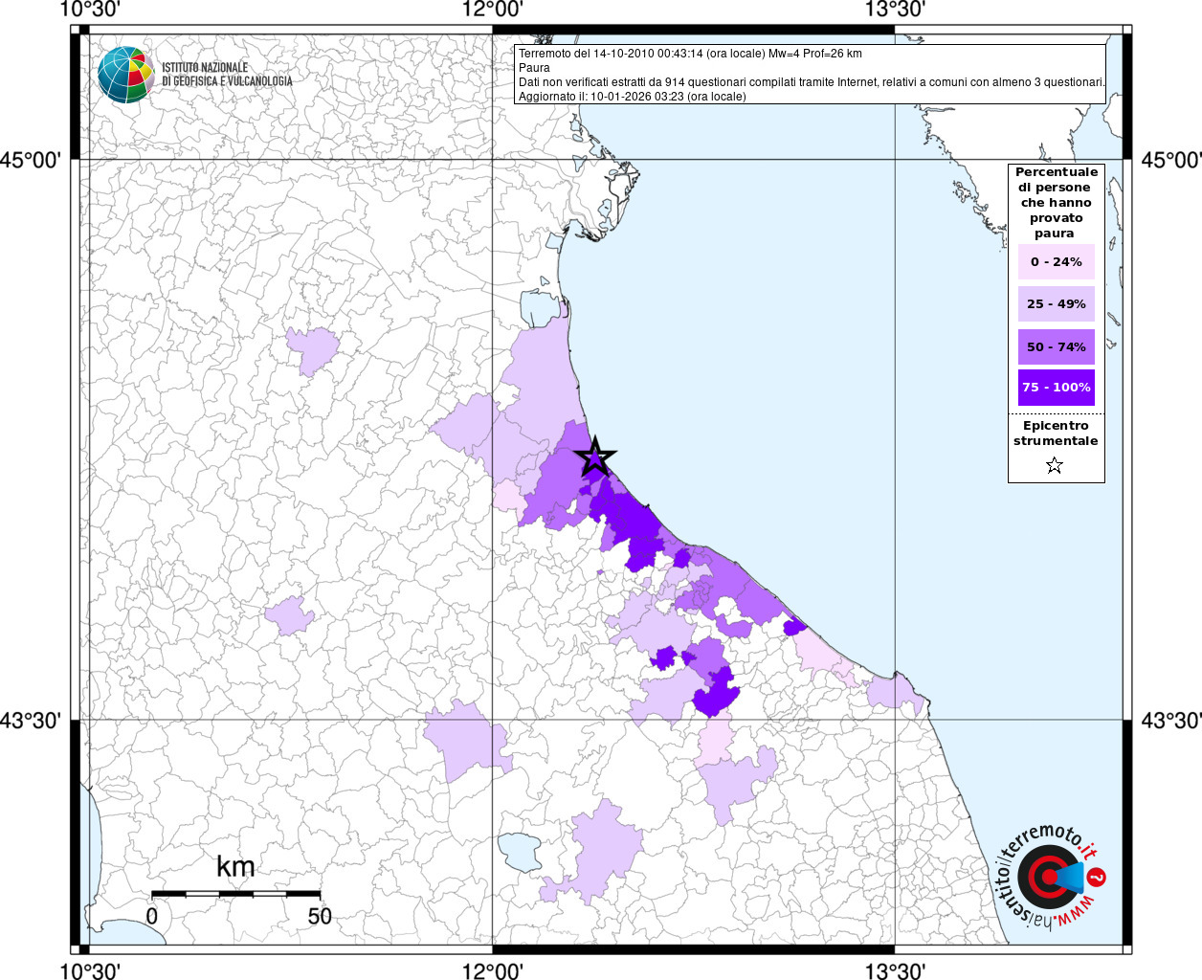Screen dimensions: 1202x980
Task: Click the black epicenter star on the map
Action: click(x=595, y=458)
